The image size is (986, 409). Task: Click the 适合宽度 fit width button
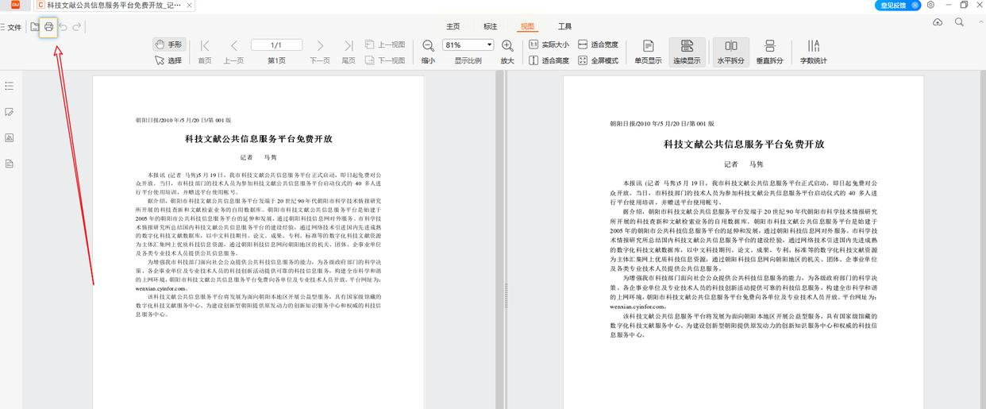[598, 44]
